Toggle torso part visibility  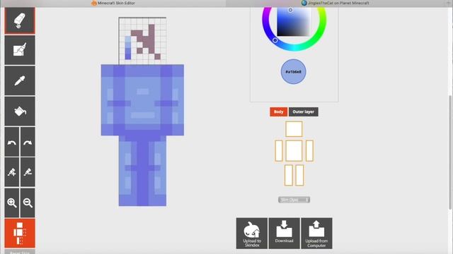(294, 150)
